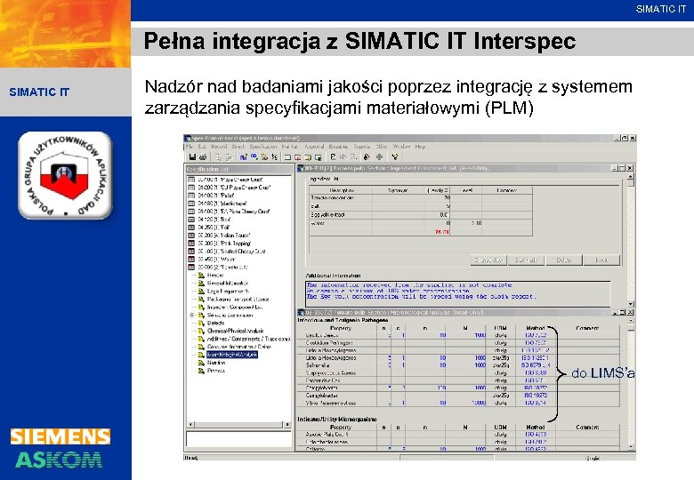Select '04-120 [1] Box' specification
Image resolution: width=694 pixels, height=480 pixels.
tap(214, 220)
